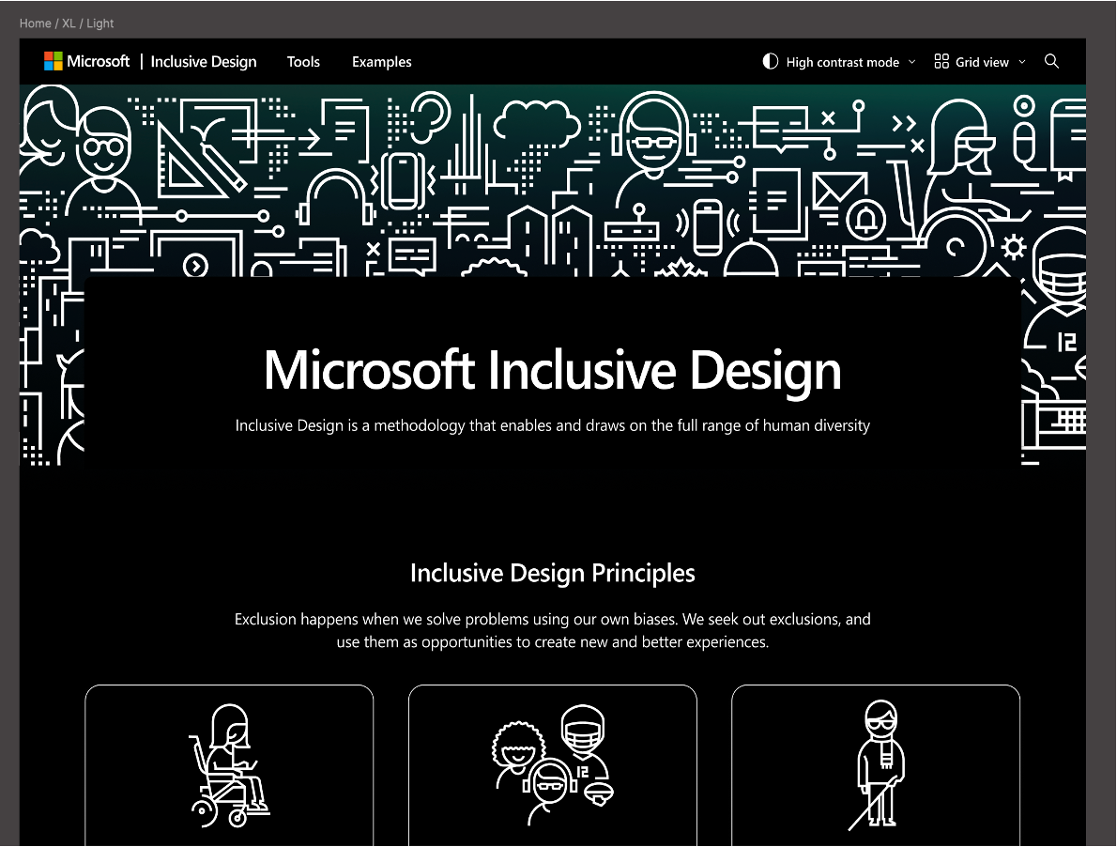
Task: Open the Tools menu item
Action: (x=303, y=62)
